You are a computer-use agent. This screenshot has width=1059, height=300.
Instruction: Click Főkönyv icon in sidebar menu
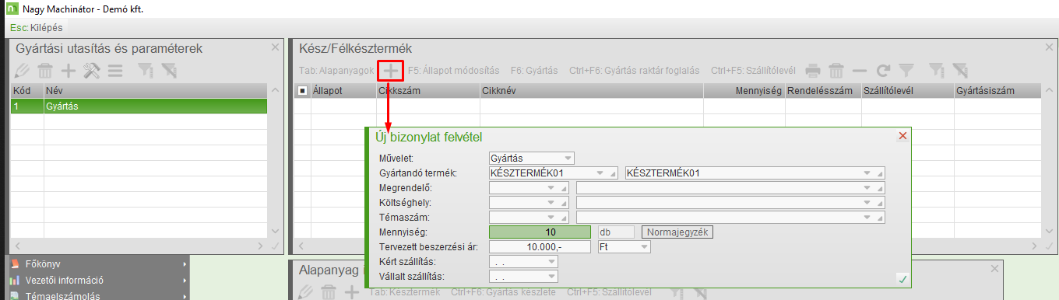pos(15,264)
